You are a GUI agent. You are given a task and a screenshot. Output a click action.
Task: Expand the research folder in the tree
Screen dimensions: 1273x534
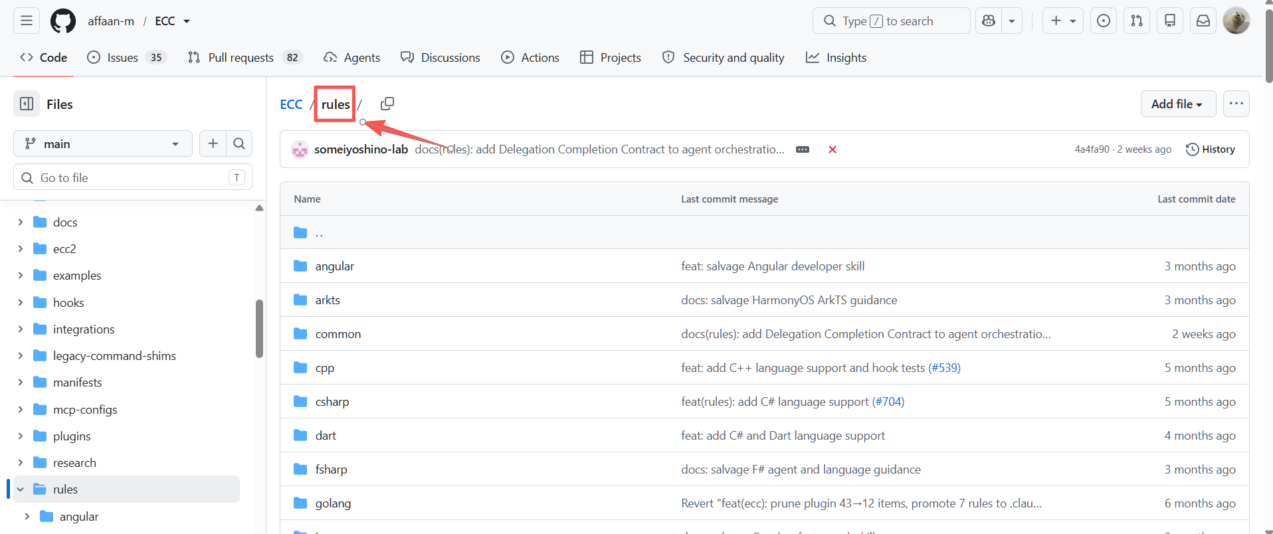point(21,462)
